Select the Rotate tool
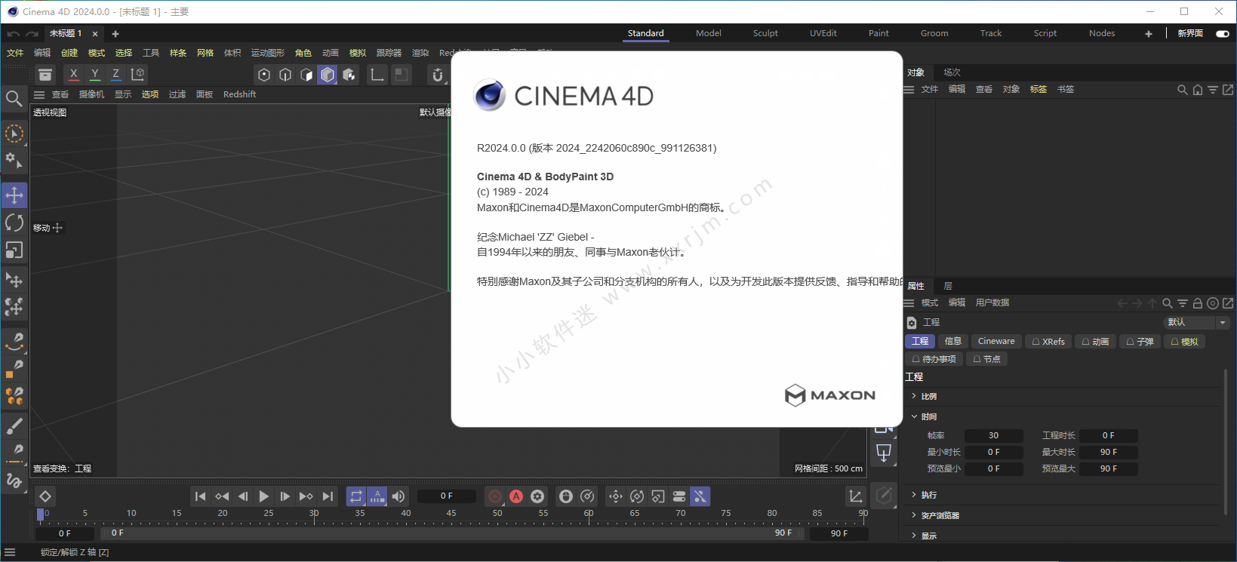Image resolution: width=1237 pixels, height=562 pixels. point(14,223)
